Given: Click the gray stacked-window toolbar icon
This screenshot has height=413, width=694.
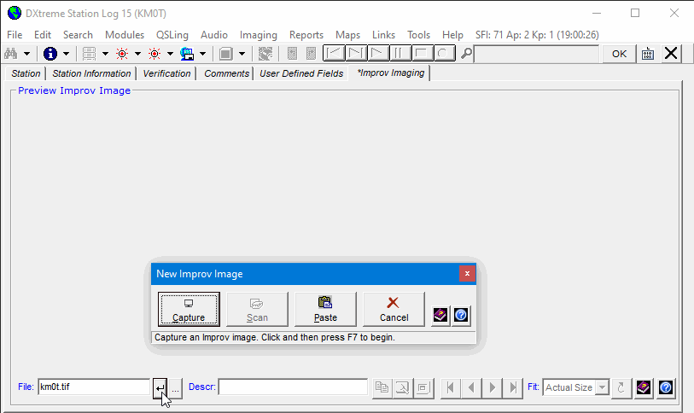Looking at the screenshot, I should pos(225,54).
